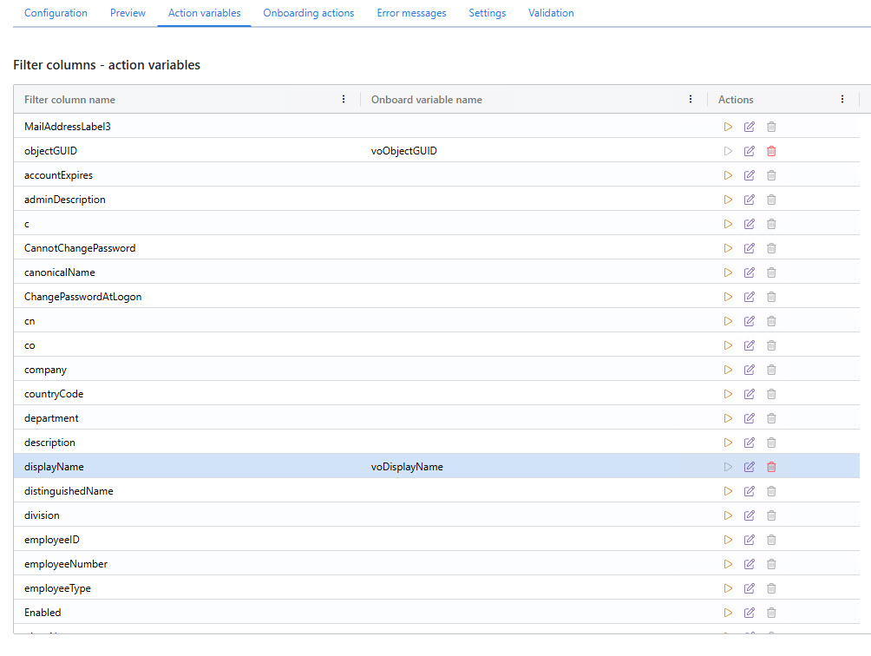Edit the employeeID row

(749, 540)
